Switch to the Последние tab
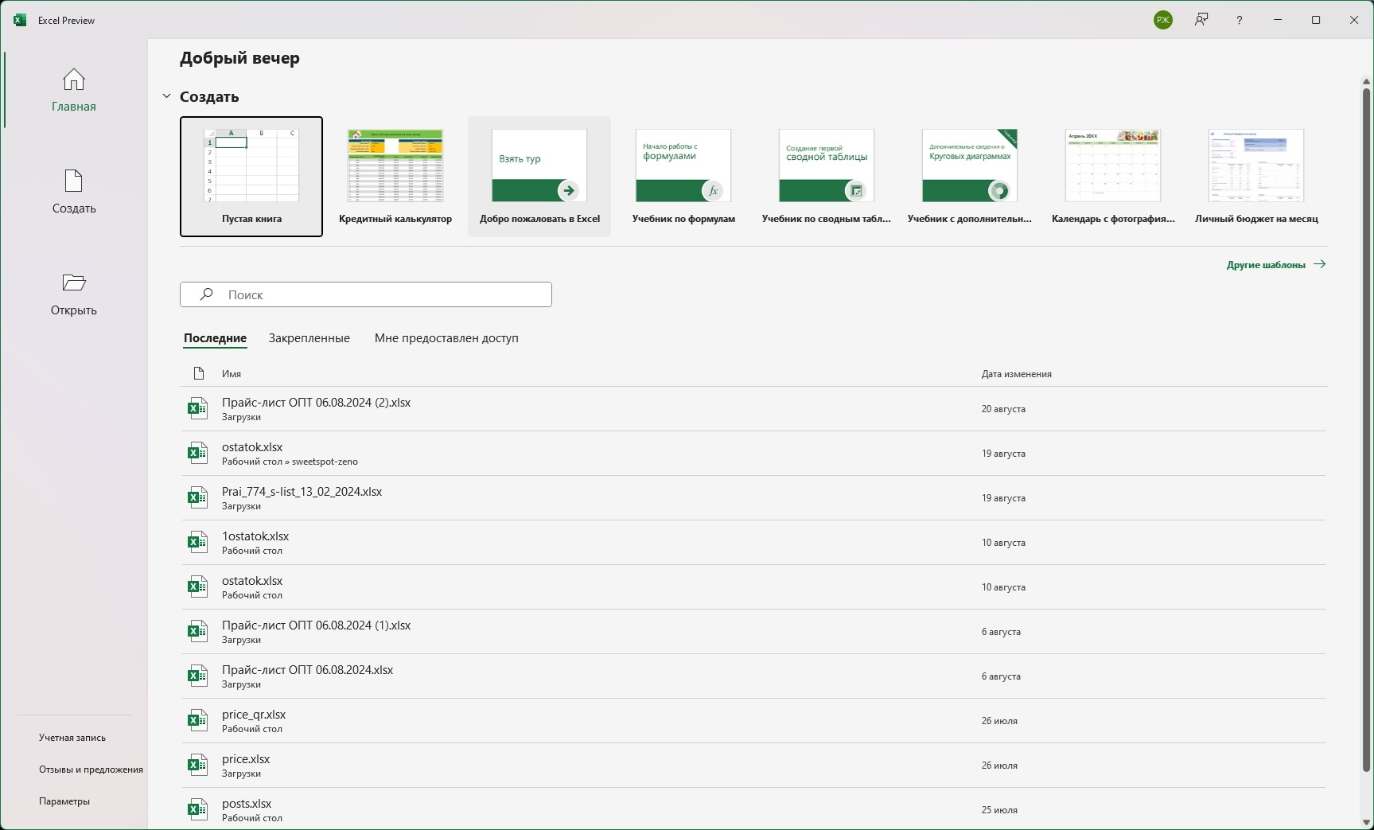Image resolution: width=1374 pixels, height=830 pixels. 215,338
